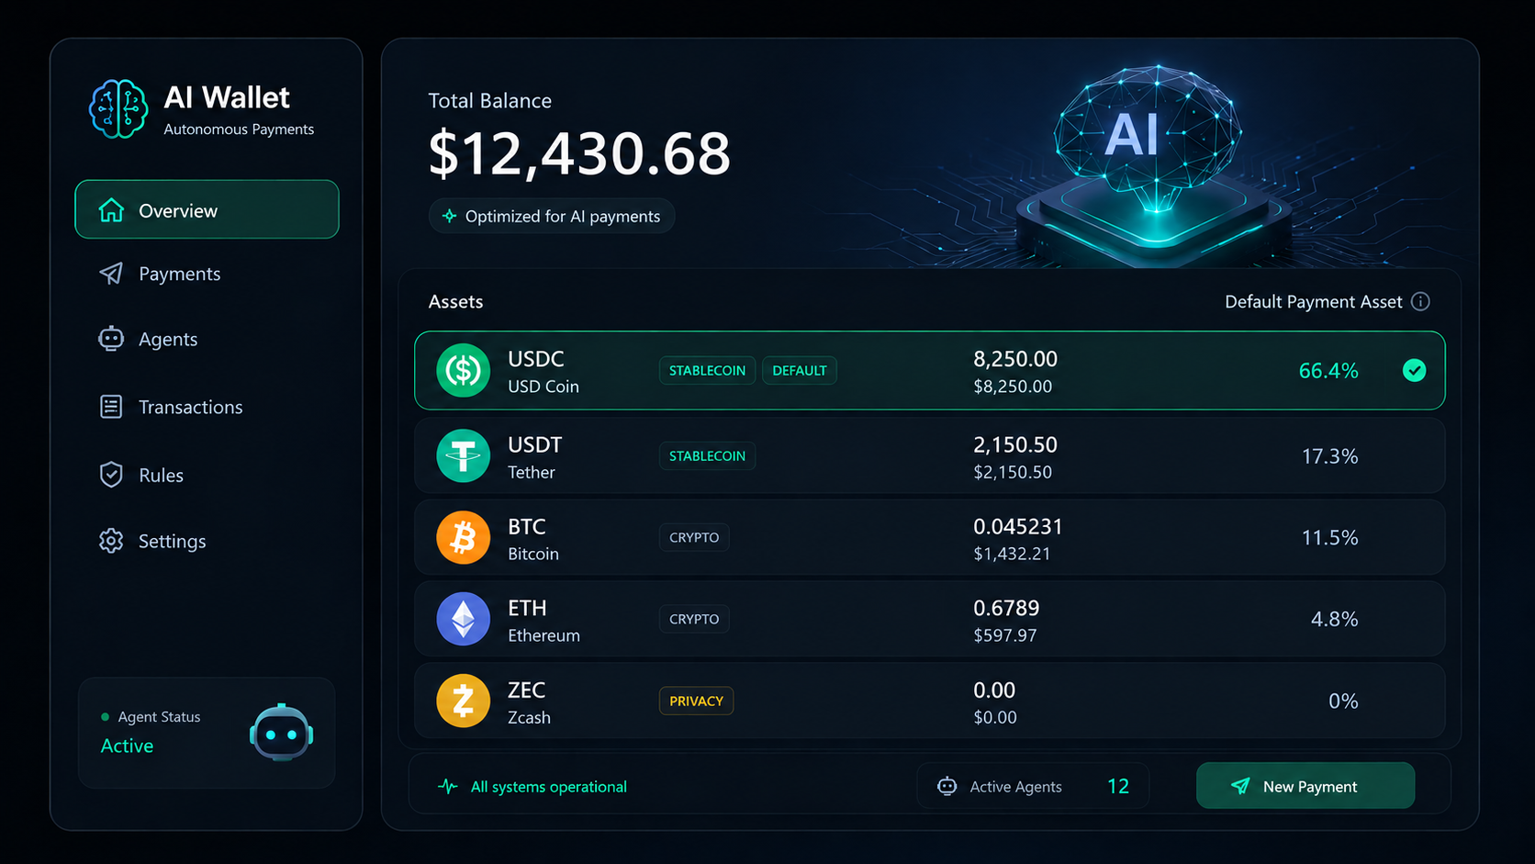Click the USDC coin icon
The image size is (1535, 864).
click(463, 370)
